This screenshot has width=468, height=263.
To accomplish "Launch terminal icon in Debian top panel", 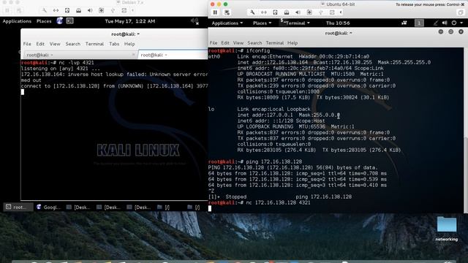I will 70,21.
